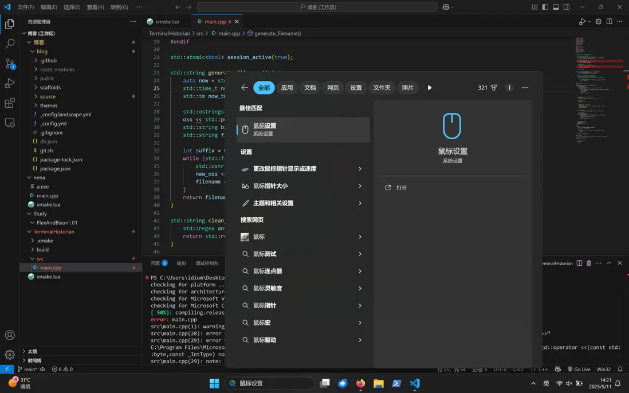
Task: Click Go Live in status bar
Action: 579,370
